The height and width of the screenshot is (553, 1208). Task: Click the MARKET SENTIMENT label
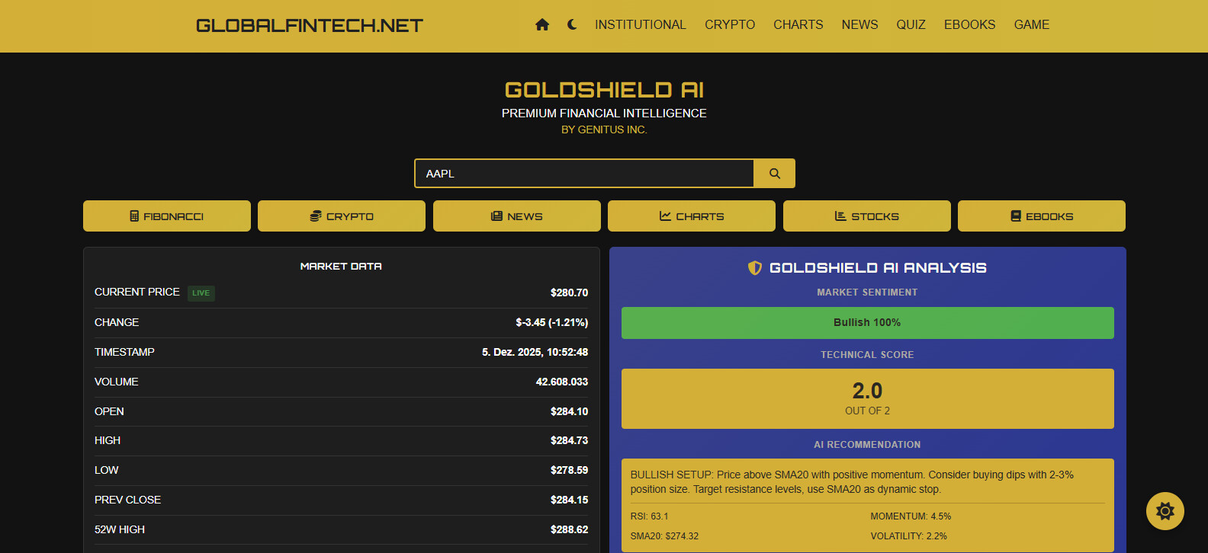tap(867, 292)
